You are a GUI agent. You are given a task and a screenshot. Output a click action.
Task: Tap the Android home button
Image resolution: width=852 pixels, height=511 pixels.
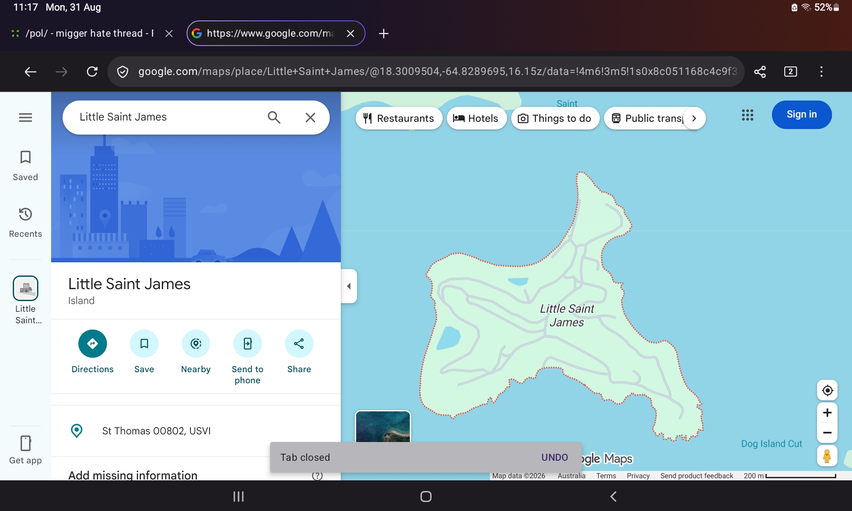(426, 497)
